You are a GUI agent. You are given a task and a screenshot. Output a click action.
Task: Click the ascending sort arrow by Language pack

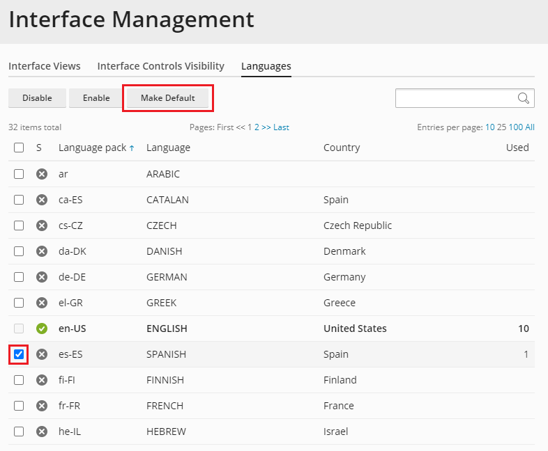point(132,148)
